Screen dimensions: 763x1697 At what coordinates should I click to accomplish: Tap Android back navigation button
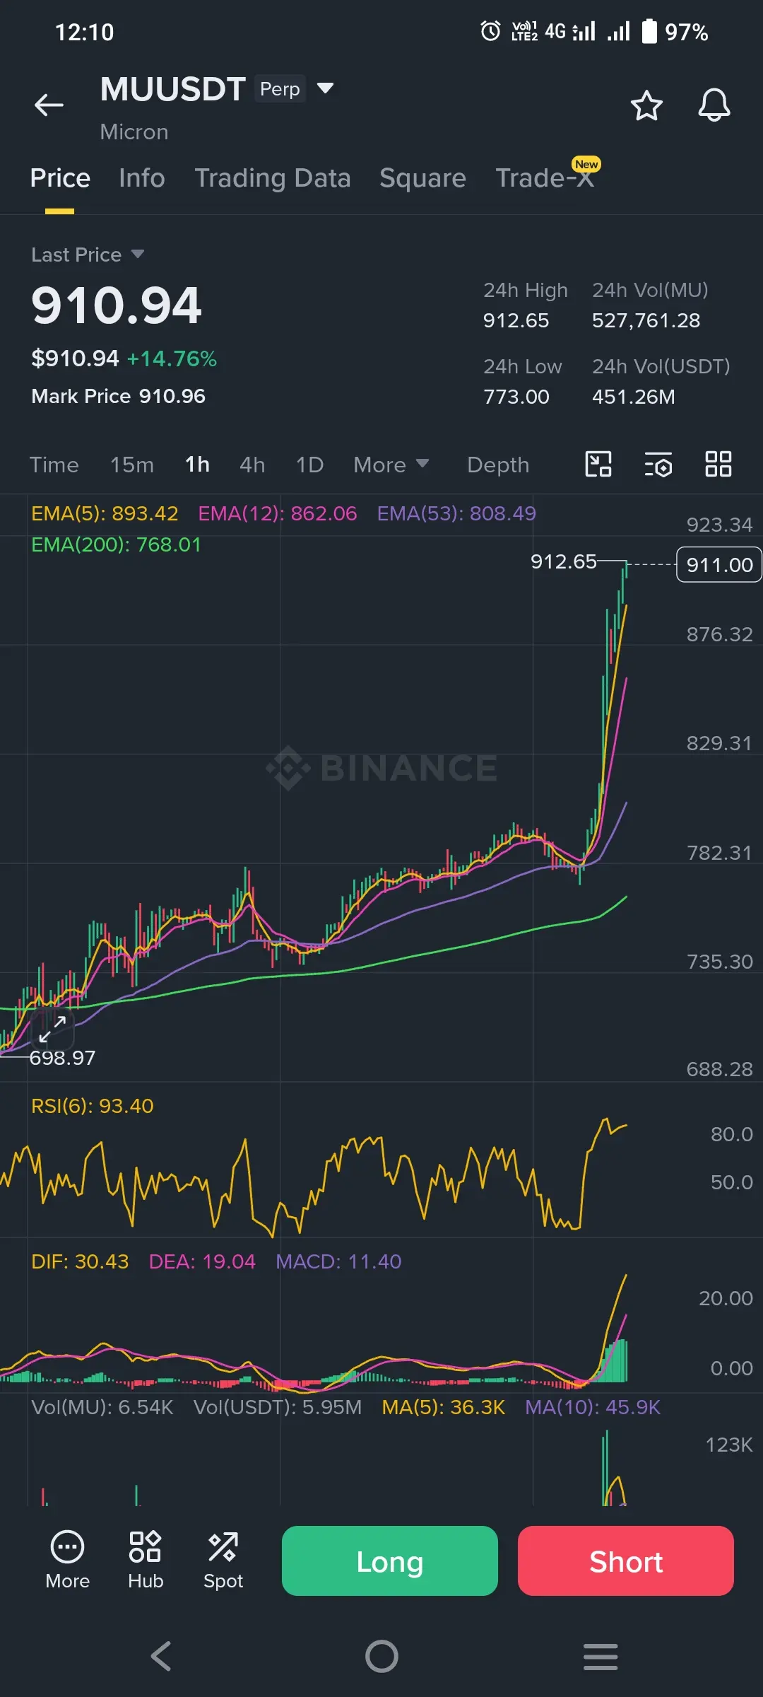(x=161, y=1656)
